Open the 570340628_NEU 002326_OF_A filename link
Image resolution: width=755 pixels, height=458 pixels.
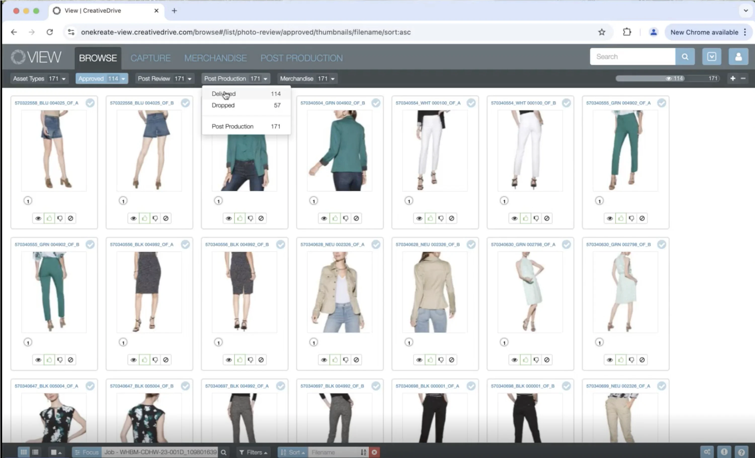point(332,244)
